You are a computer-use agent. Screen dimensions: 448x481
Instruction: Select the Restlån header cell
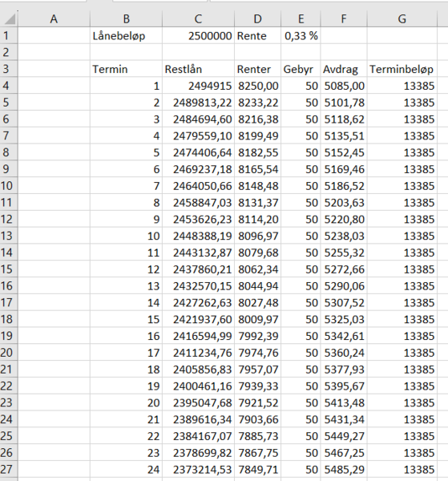(x=198, y=69)
